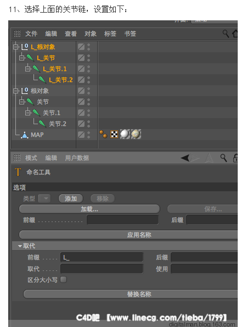Click the home icon in object manager
241x327 pixels.
click(235, 34)
